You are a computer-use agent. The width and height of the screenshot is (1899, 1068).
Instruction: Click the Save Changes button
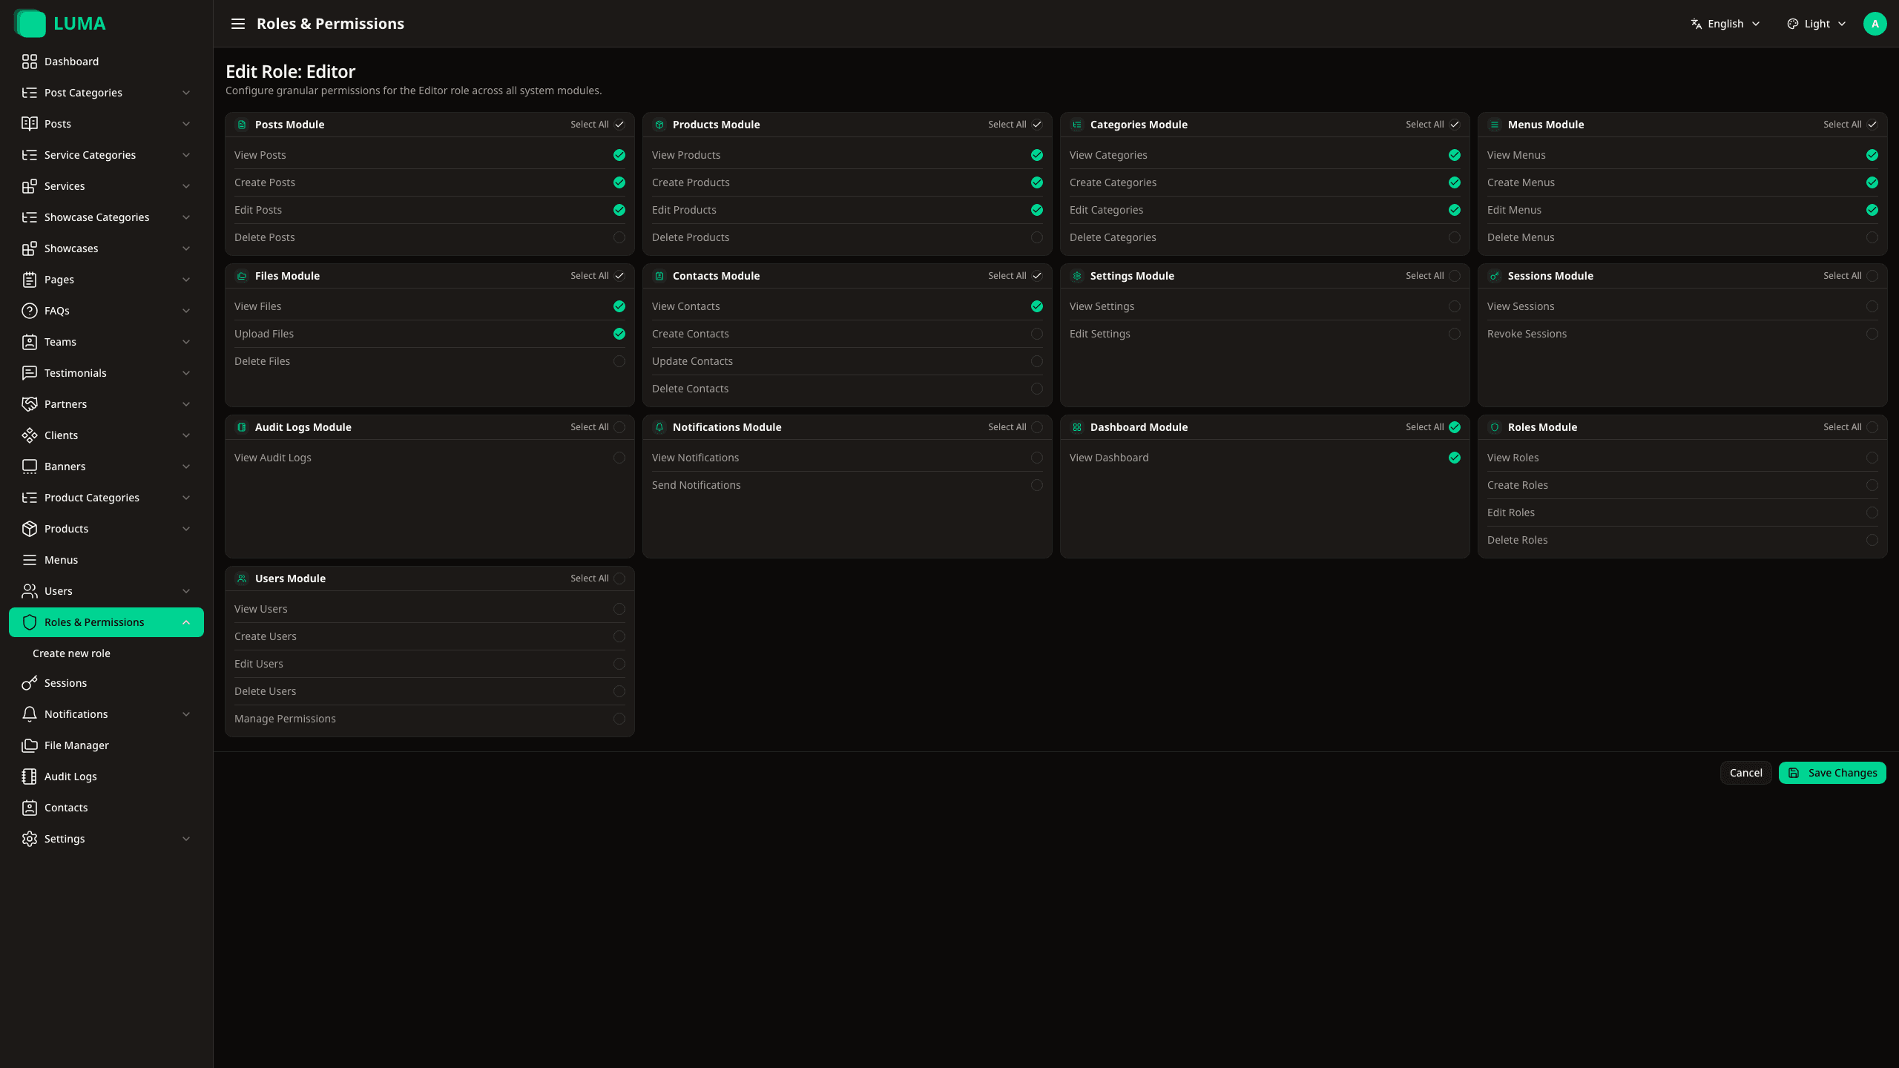(1832, 773)
